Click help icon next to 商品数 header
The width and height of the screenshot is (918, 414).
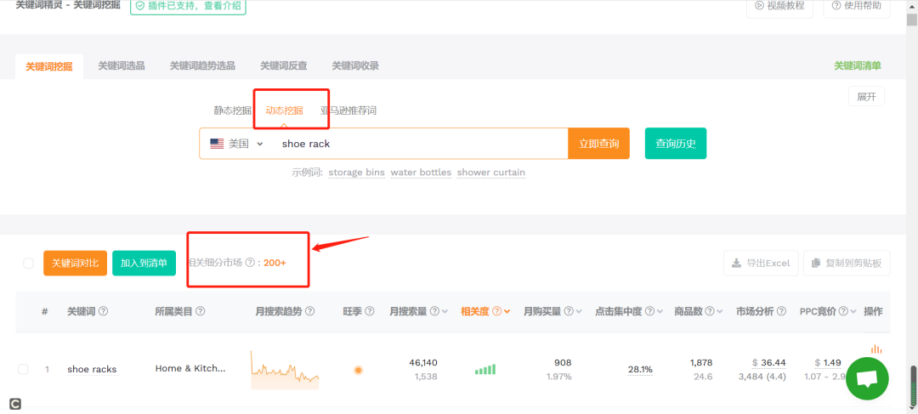point(709,311)
